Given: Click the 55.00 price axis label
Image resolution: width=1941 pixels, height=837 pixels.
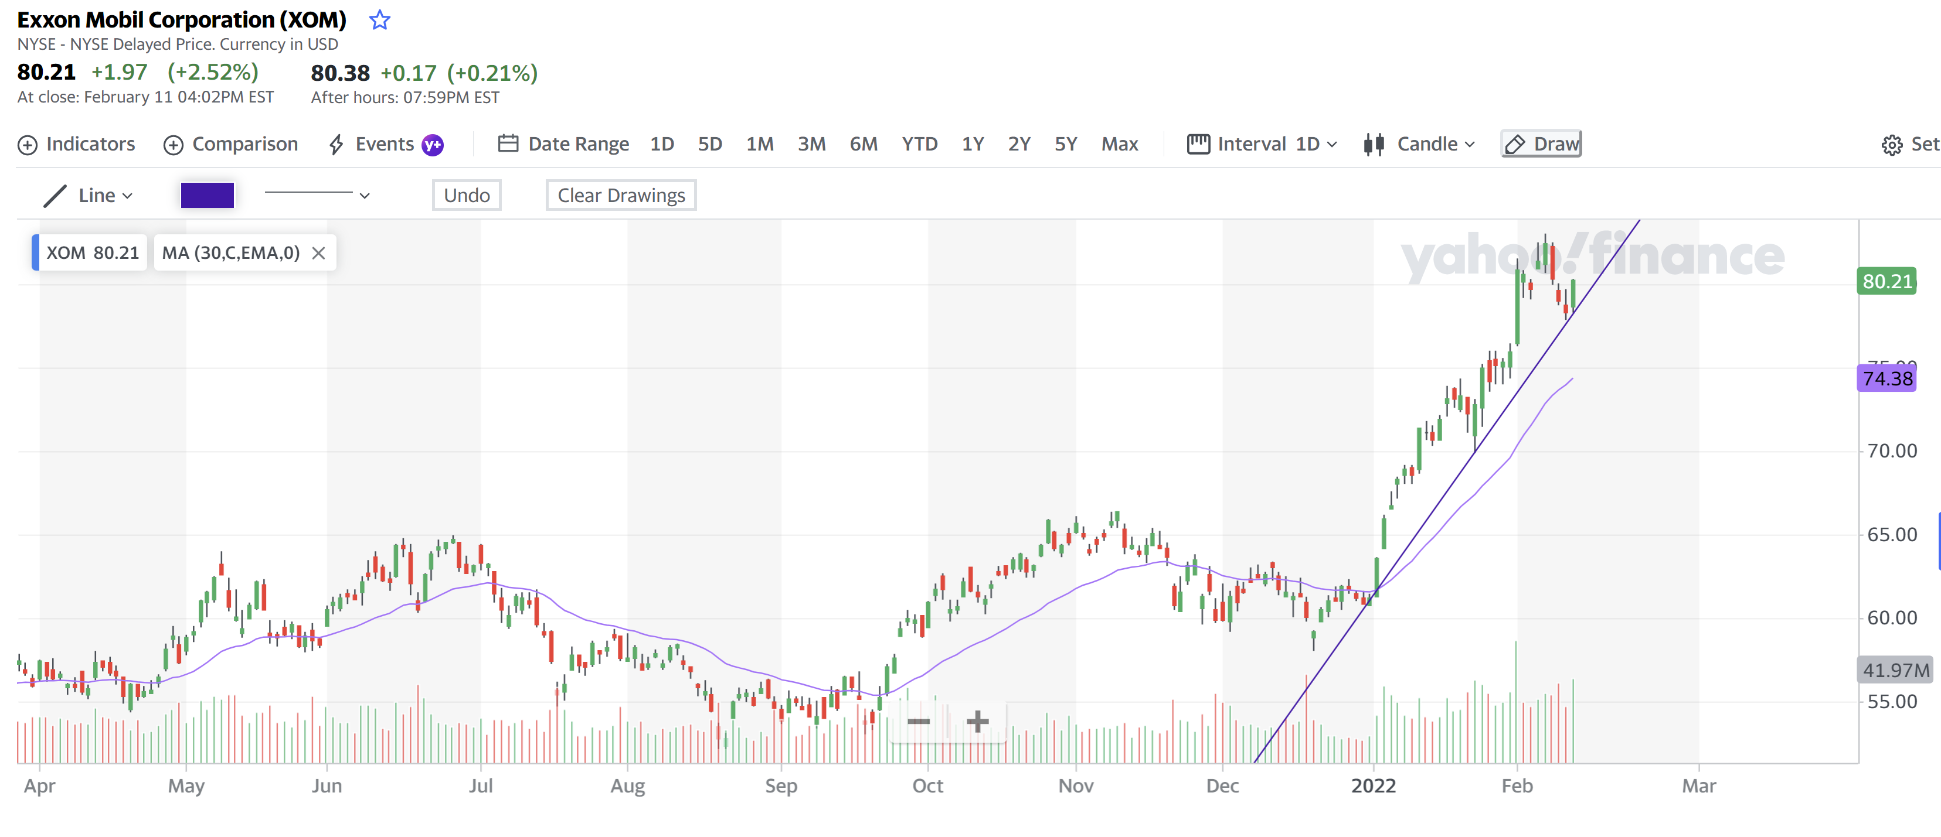Looking at the screenshot, I should point(1891,702).
